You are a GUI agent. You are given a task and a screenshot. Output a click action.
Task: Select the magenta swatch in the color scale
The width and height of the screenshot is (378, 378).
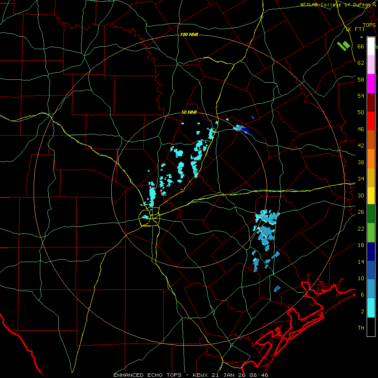tap(371, 84)
